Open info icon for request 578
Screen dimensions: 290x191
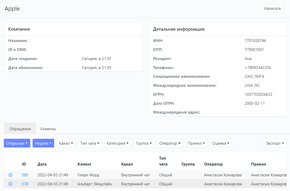tap(11, 184)
